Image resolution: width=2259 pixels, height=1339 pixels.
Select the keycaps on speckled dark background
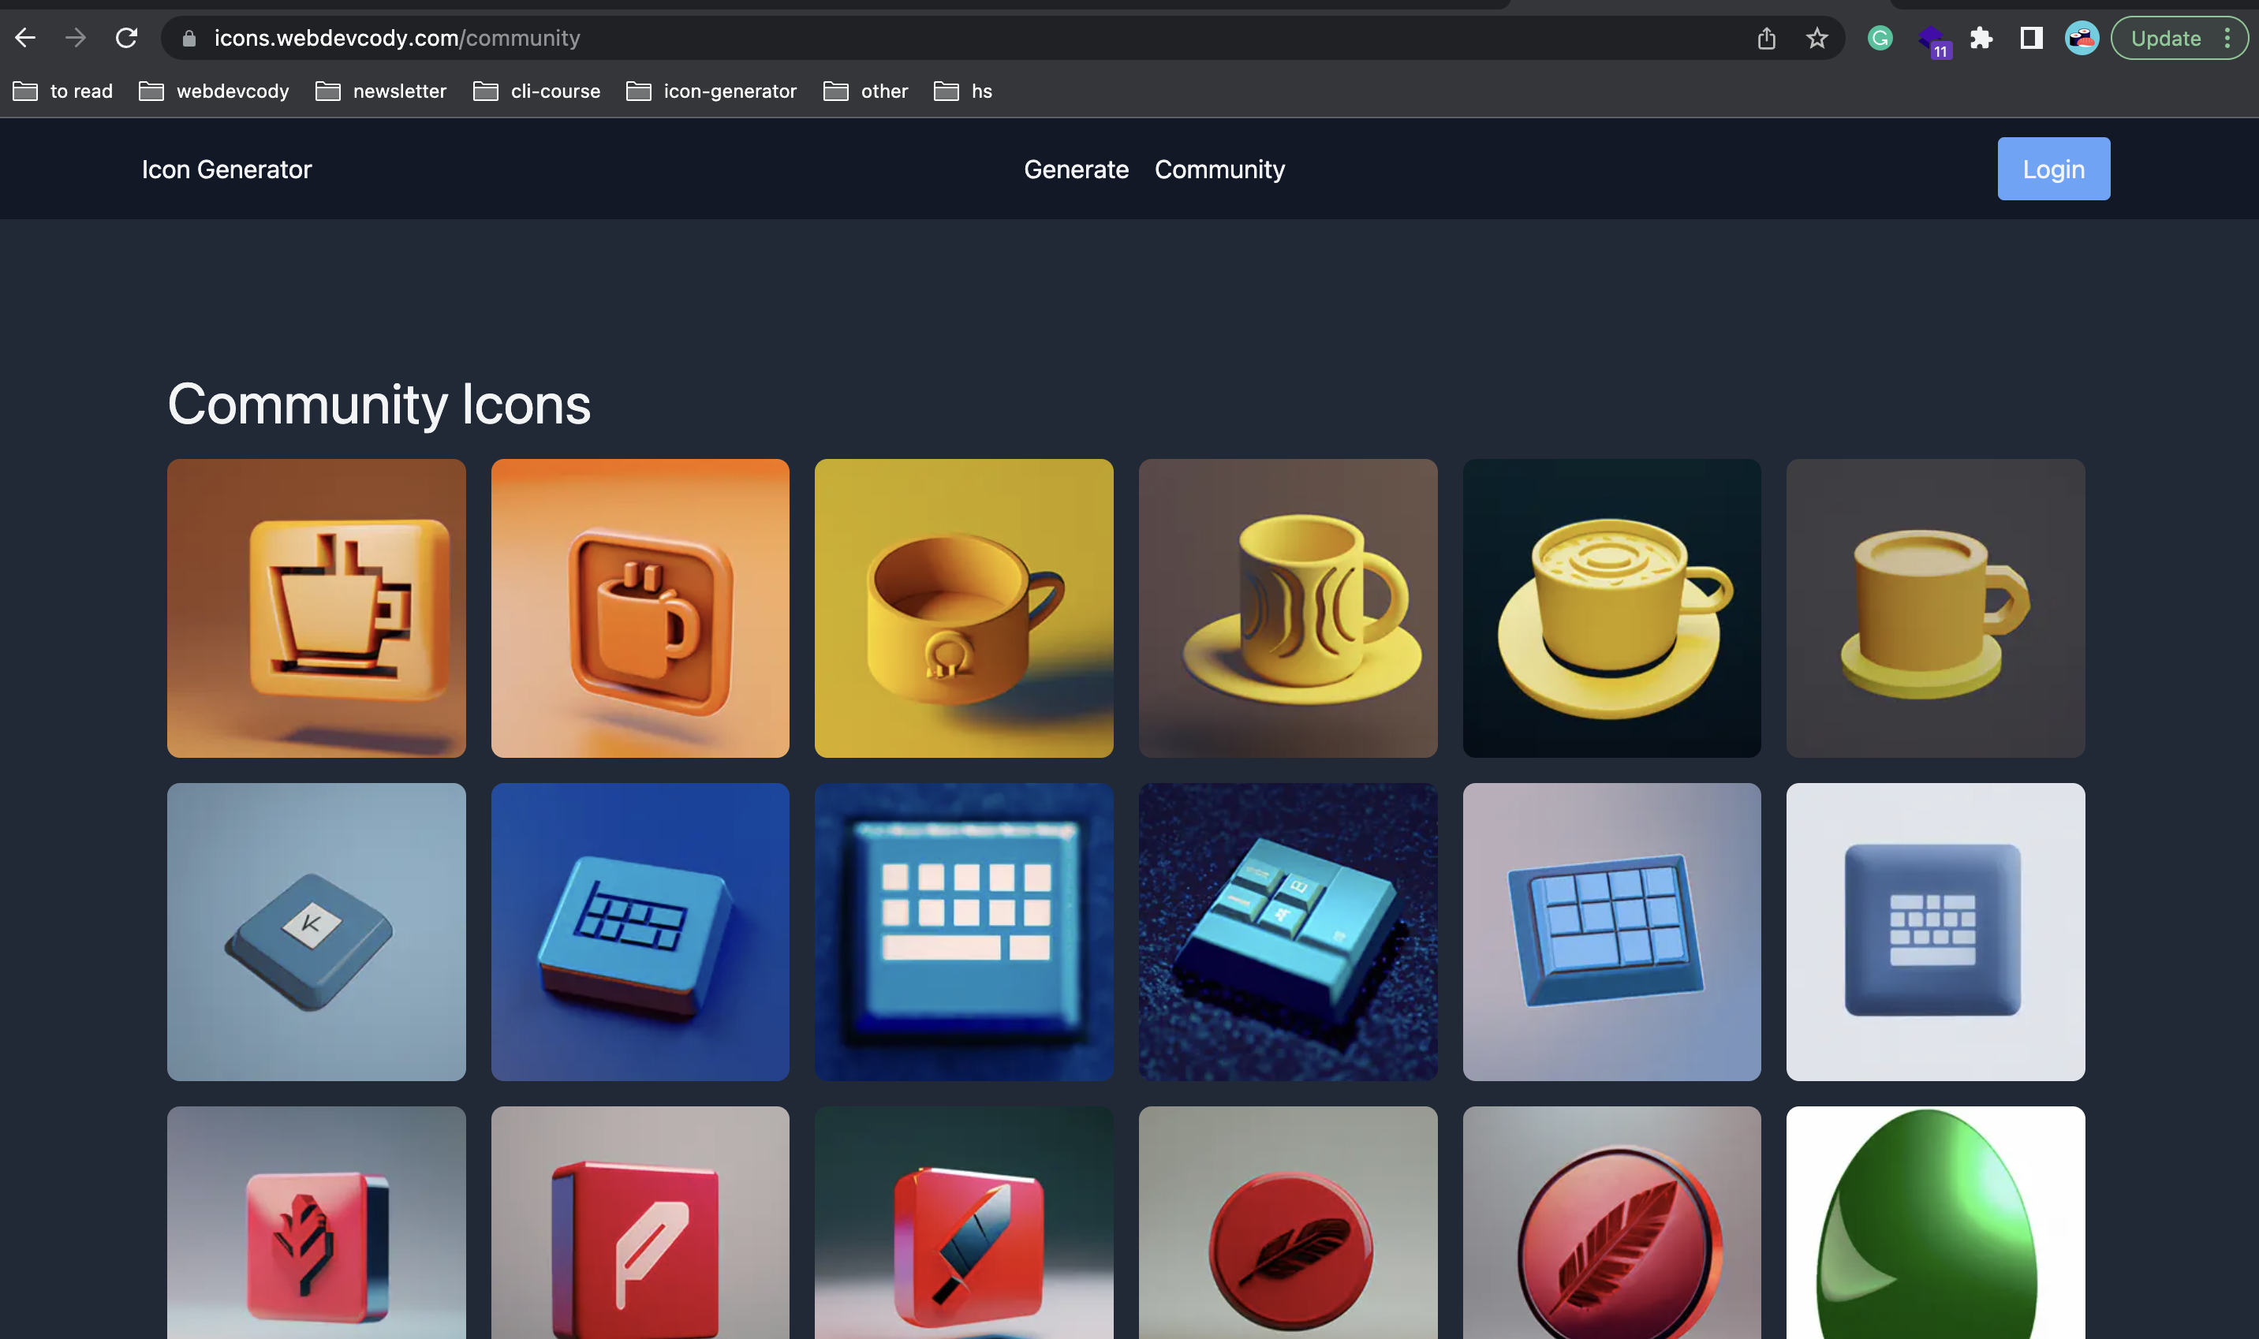click(x=1288, y=932)
